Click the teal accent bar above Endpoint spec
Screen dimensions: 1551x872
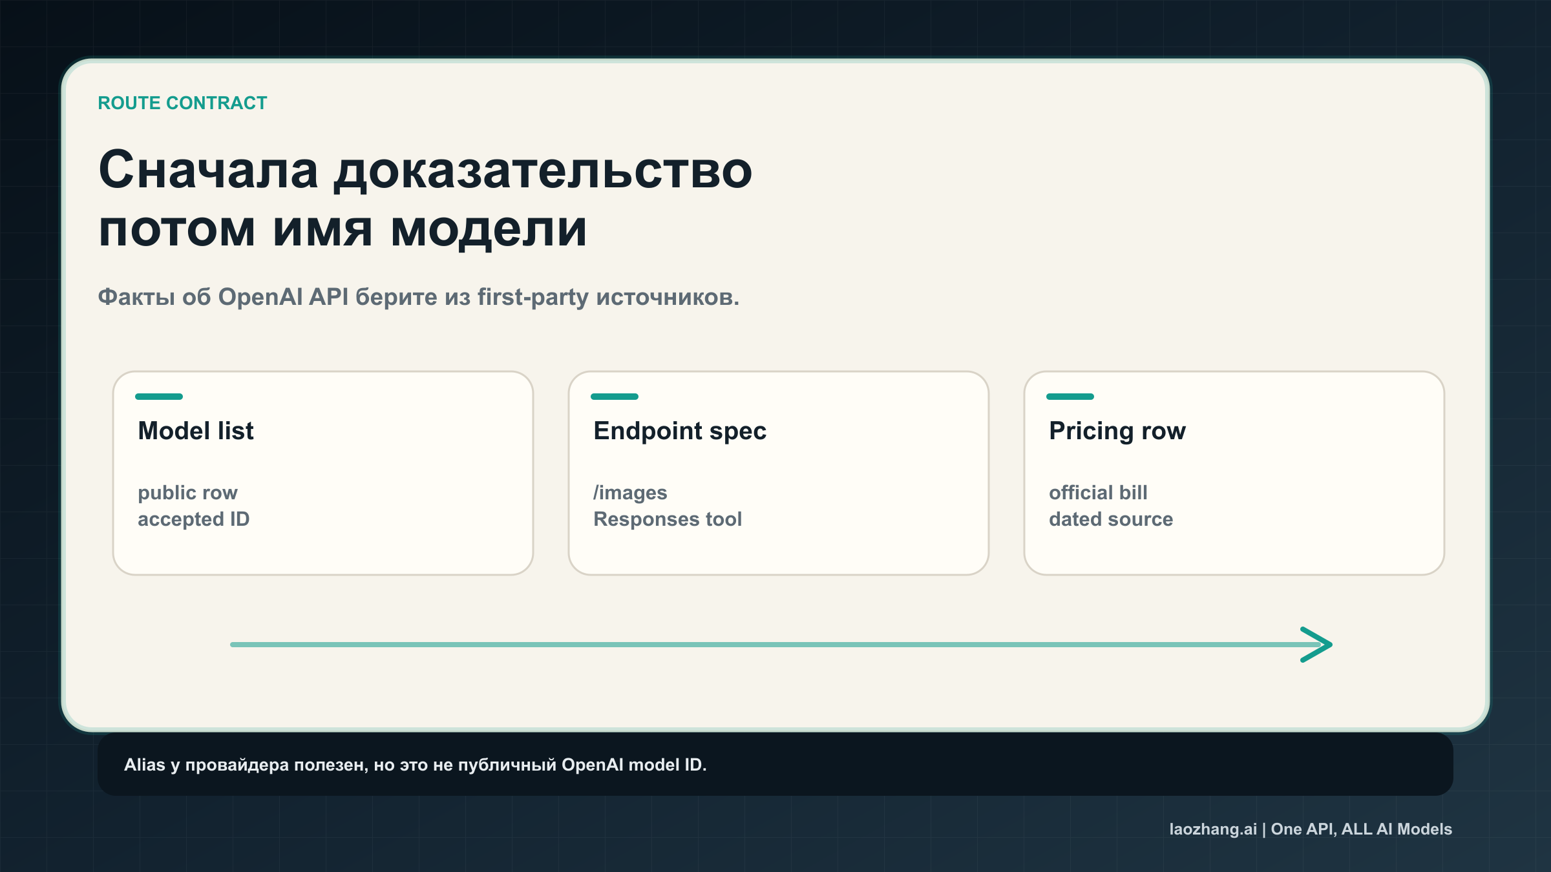pos(615,397)
